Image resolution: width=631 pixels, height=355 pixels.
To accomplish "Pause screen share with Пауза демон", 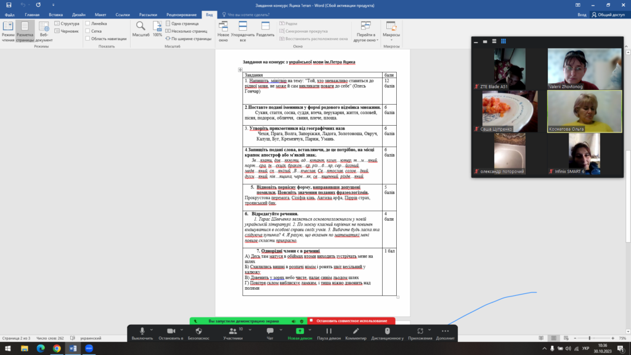I will (x=328, y=332).
